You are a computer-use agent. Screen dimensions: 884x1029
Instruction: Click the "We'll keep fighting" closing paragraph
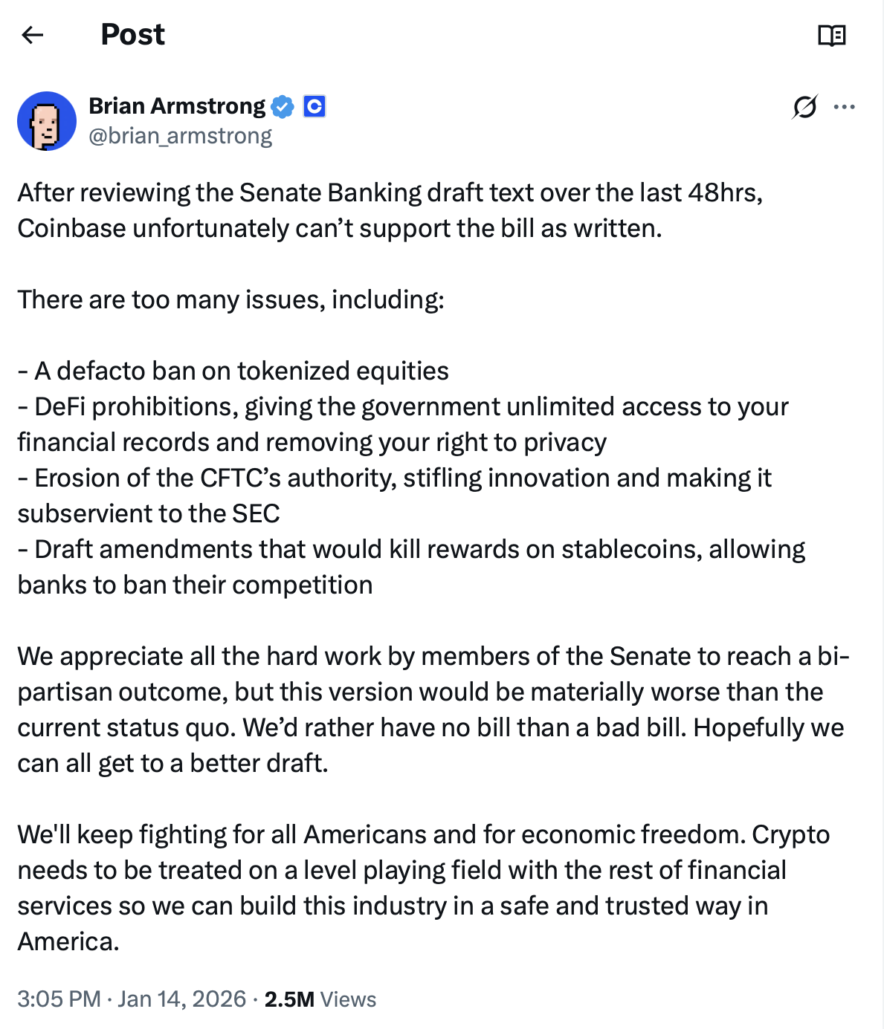pyautogui.click(x=424, y=888)
